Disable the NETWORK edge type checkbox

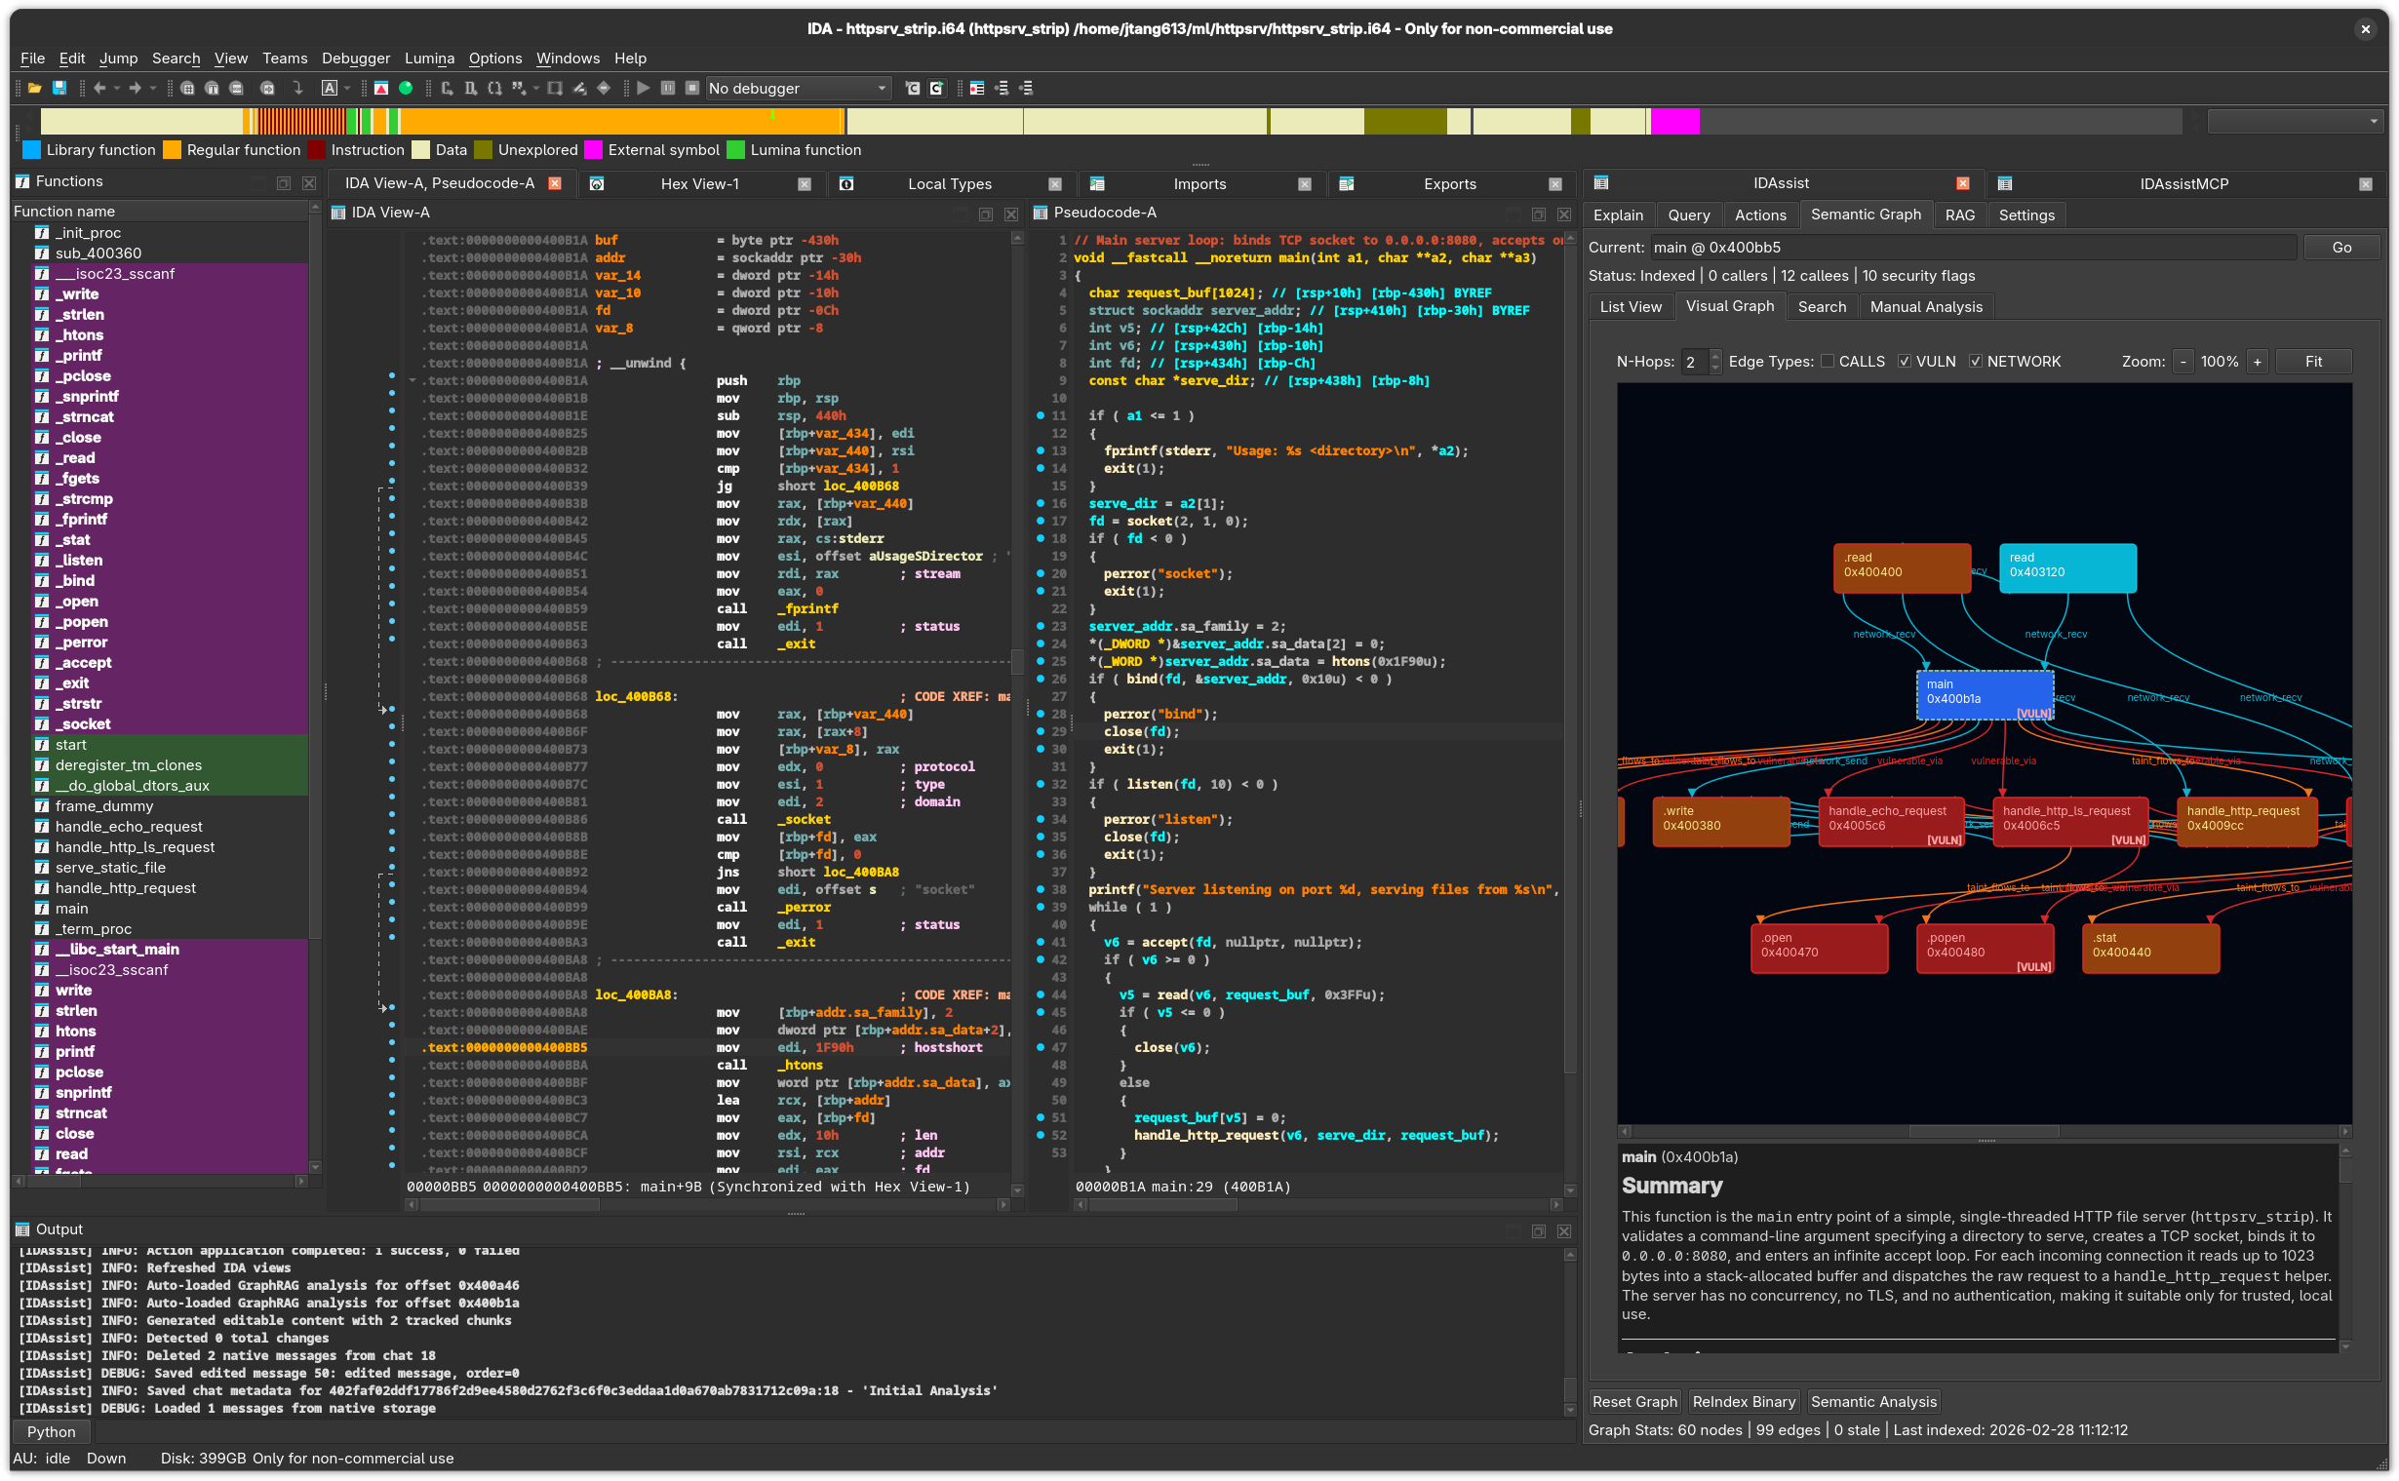click(1976, 361)
